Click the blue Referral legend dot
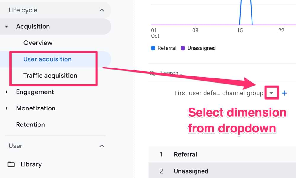The width and height of the screenshot is (296, 178). point(153,48)
